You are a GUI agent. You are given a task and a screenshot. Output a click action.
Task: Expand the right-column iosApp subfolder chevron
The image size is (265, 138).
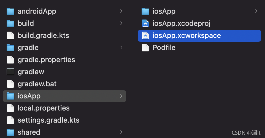click(256, 11)
